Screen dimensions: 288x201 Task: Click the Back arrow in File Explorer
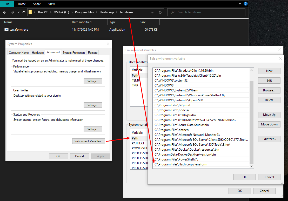(x=5, y=12)
